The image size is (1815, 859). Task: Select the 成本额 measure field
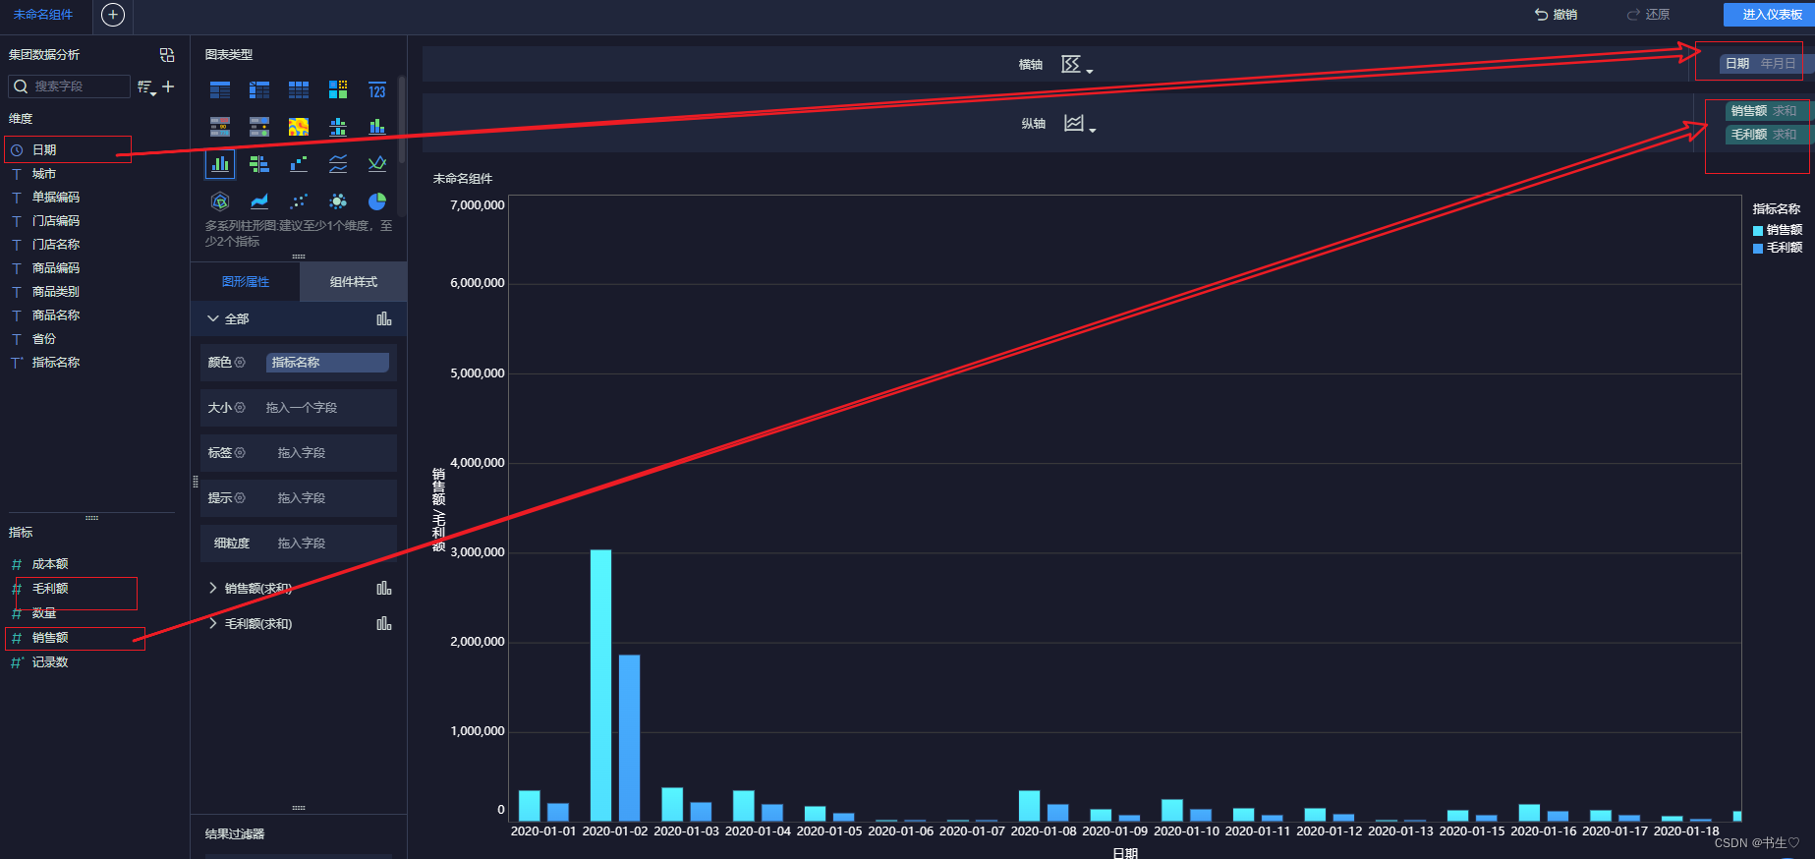click(x=50, y=564)
